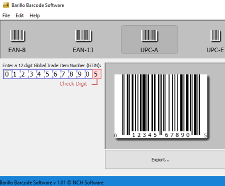Click the first GTIN digit box showing 0
Image resolution: width=225 pixels, height=186 pixels.
(7, 74)
